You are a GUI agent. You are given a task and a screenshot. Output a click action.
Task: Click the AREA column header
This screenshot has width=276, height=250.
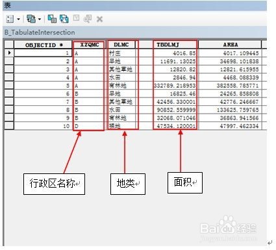[230, 45]
